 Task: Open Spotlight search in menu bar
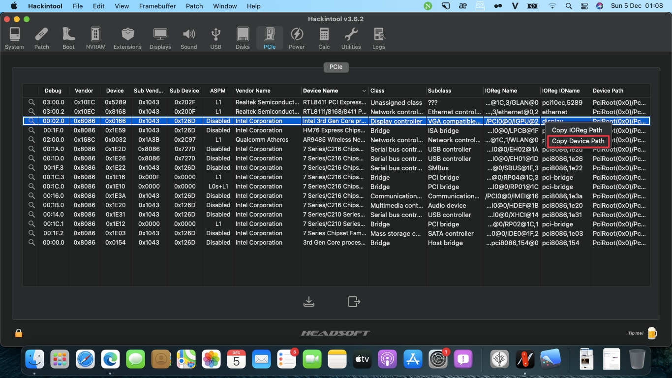coord(569,6)
